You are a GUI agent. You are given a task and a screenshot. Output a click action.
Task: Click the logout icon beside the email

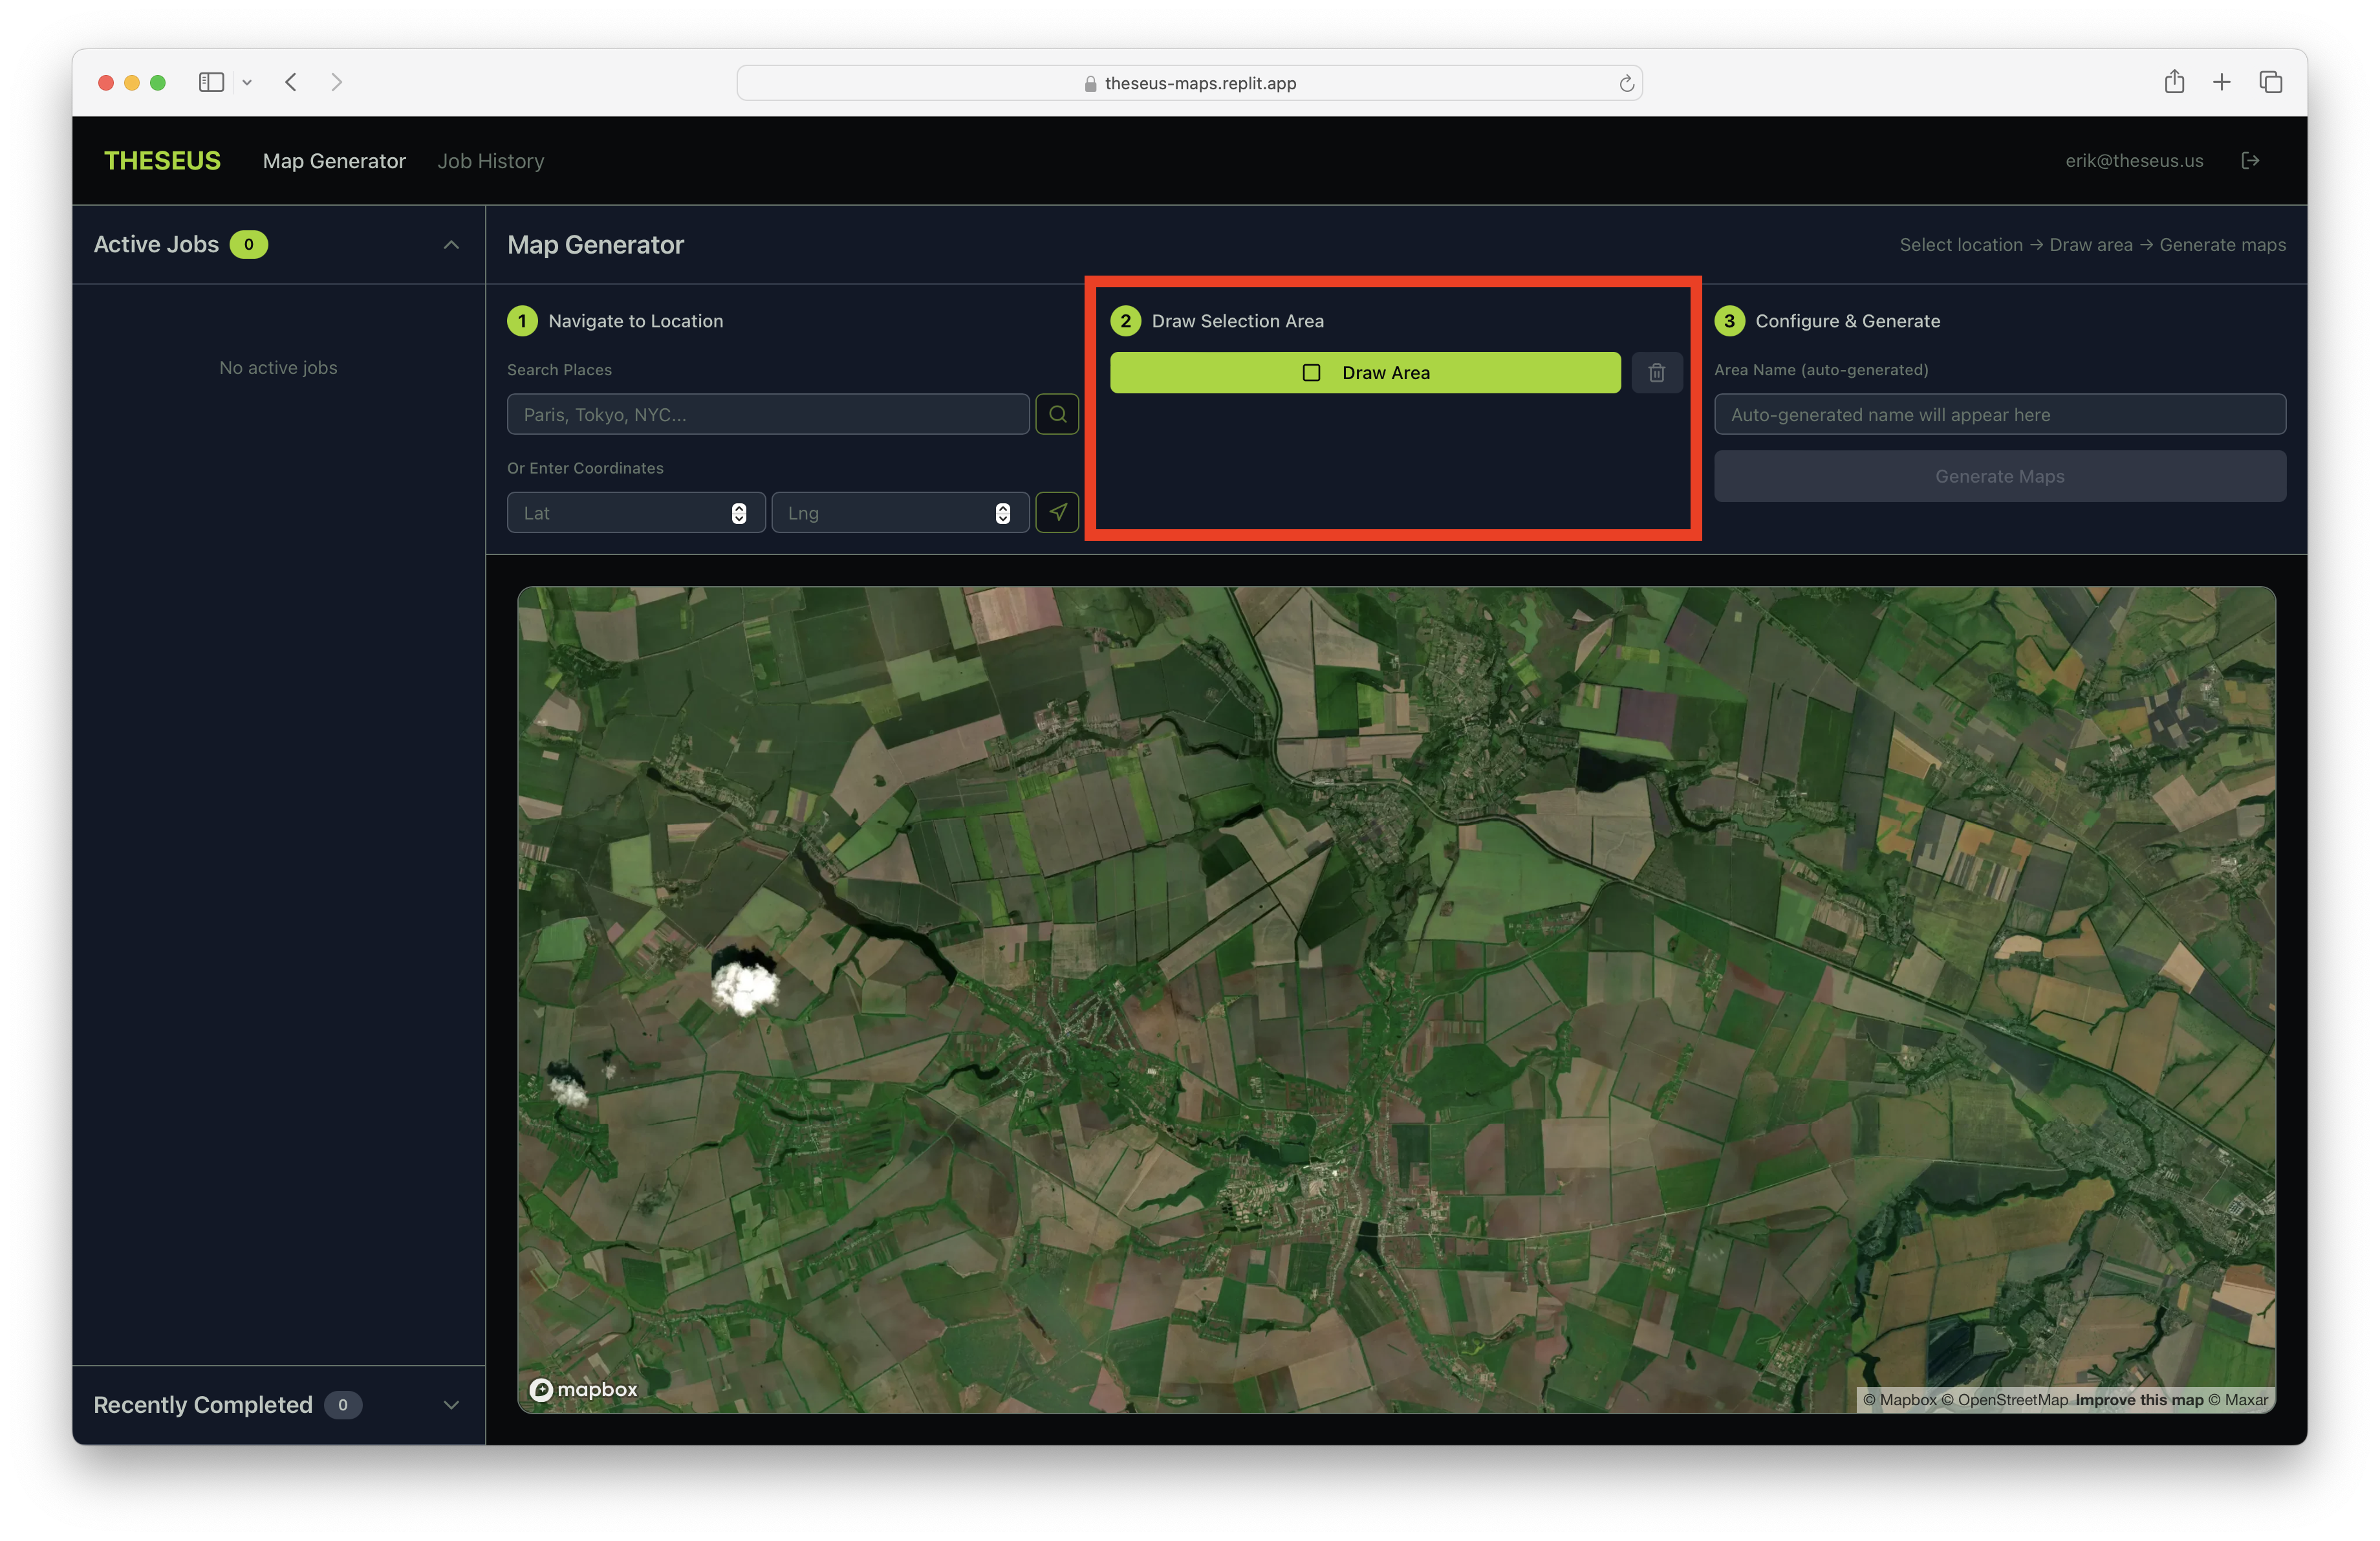pyautogui.click(x=2250, y=161)
